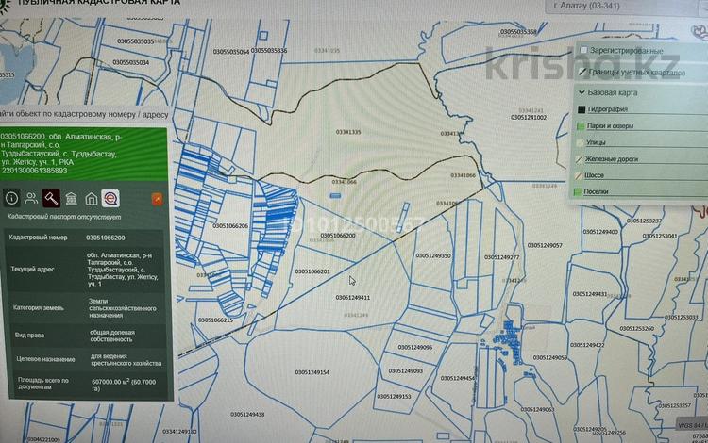
Task: Select parcel 03051249063 on the map
Action: coord(537,409)
